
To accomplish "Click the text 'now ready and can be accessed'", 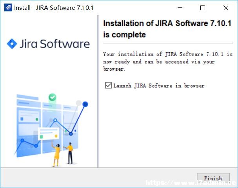I will pyautogui.click(x=146, y=62).
